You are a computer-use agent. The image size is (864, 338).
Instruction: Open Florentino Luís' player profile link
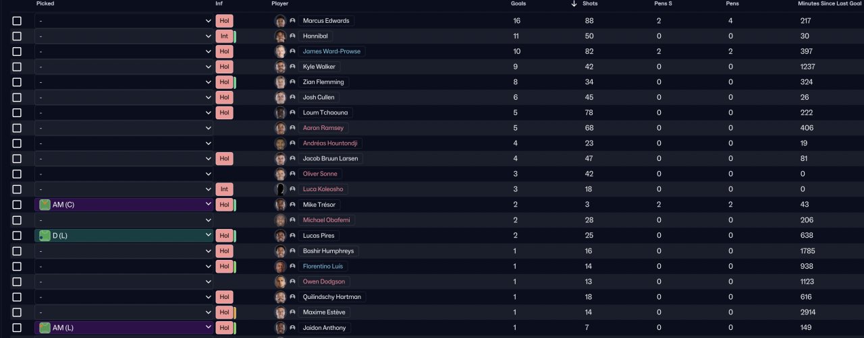tap(323, 267)
